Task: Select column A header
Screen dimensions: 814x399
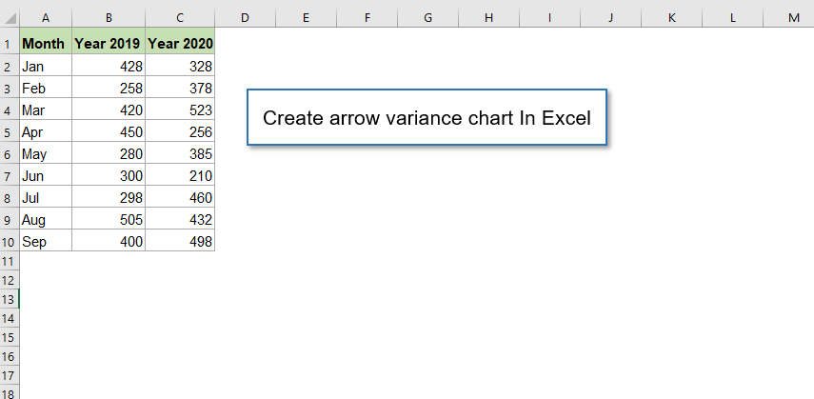Action: pos(46,18)
